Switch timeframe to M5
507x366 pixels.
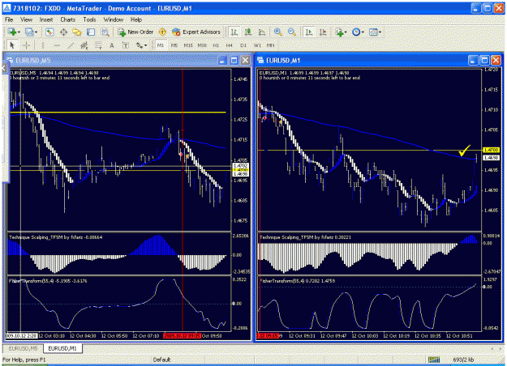[x=174, y=45]
